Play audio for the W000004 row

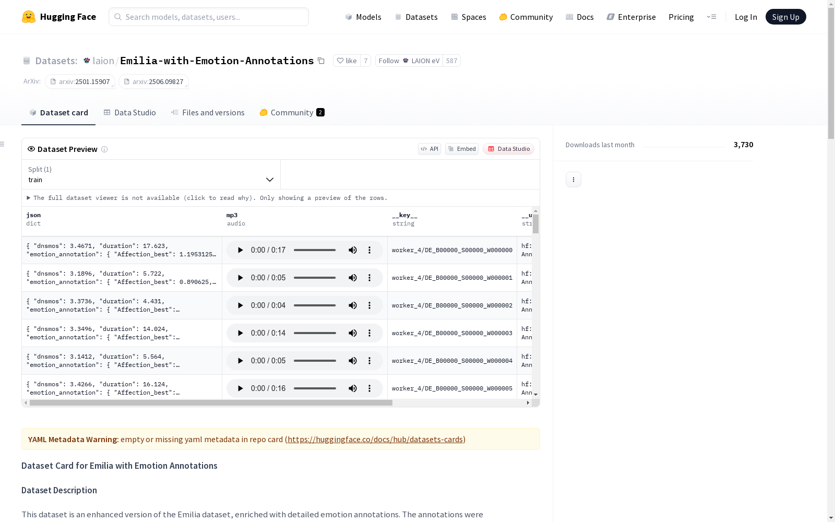coord(240,361)
